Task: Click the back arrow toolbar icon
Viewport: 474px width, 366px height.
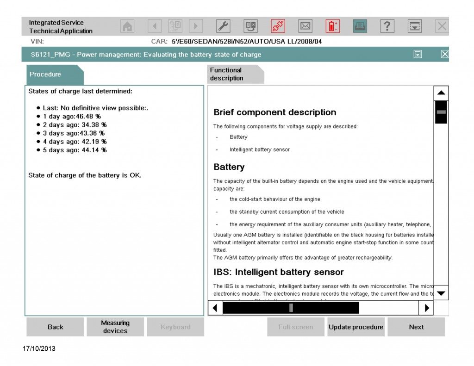Action: [155, 26]
